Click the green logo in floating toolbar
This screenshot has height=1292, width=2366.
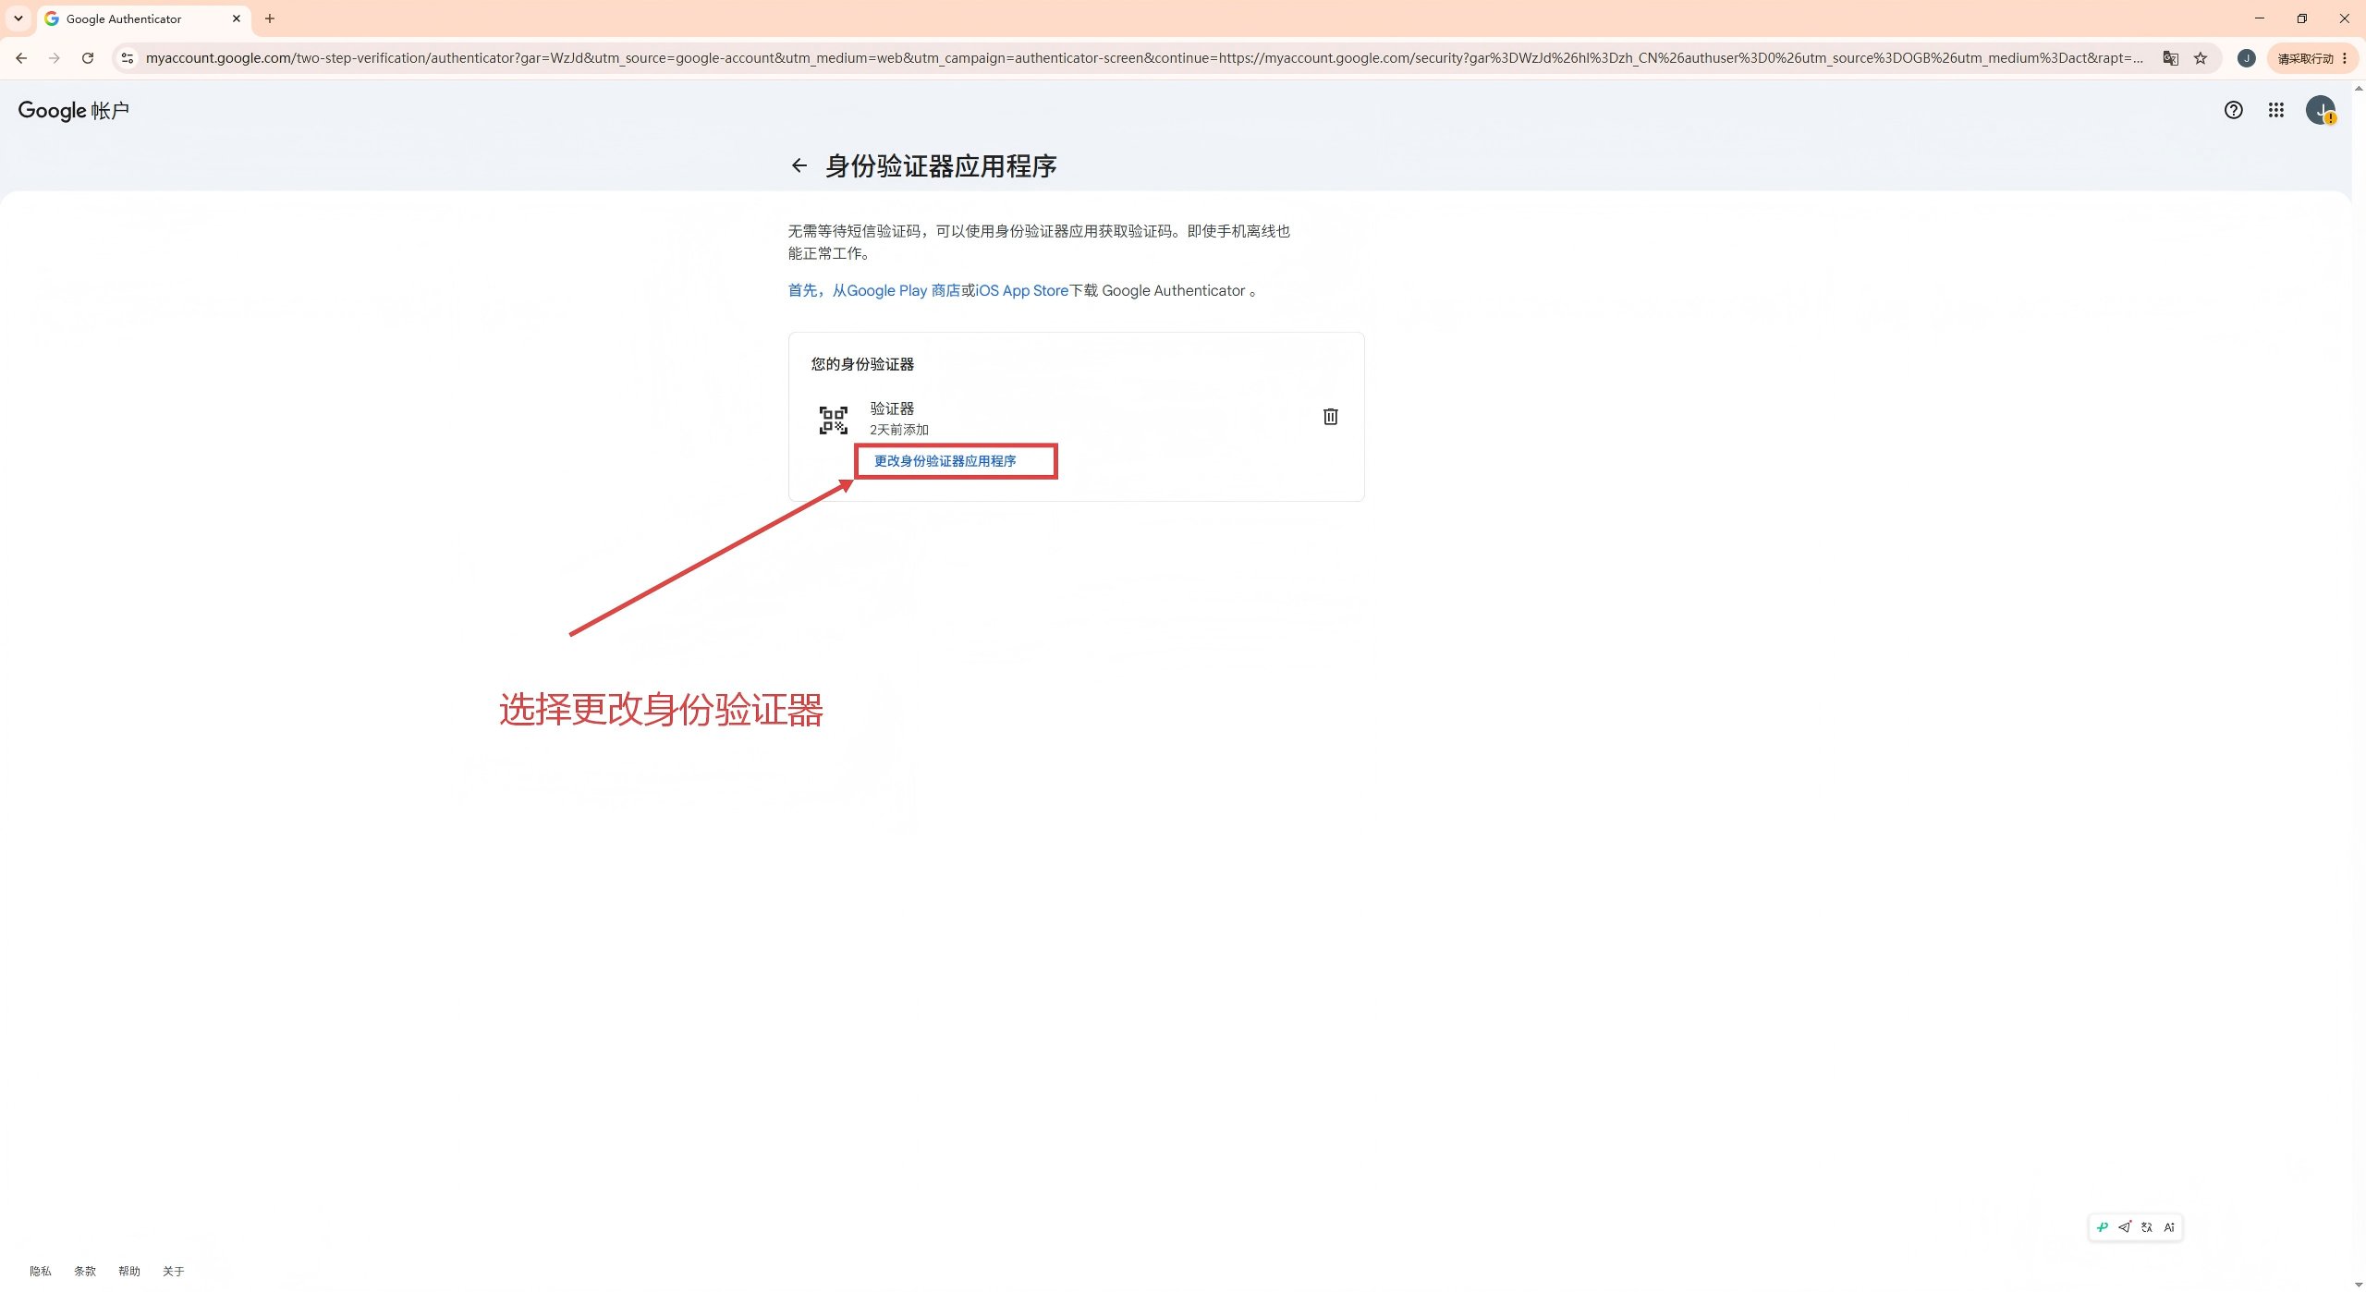pos(2103,1227)
